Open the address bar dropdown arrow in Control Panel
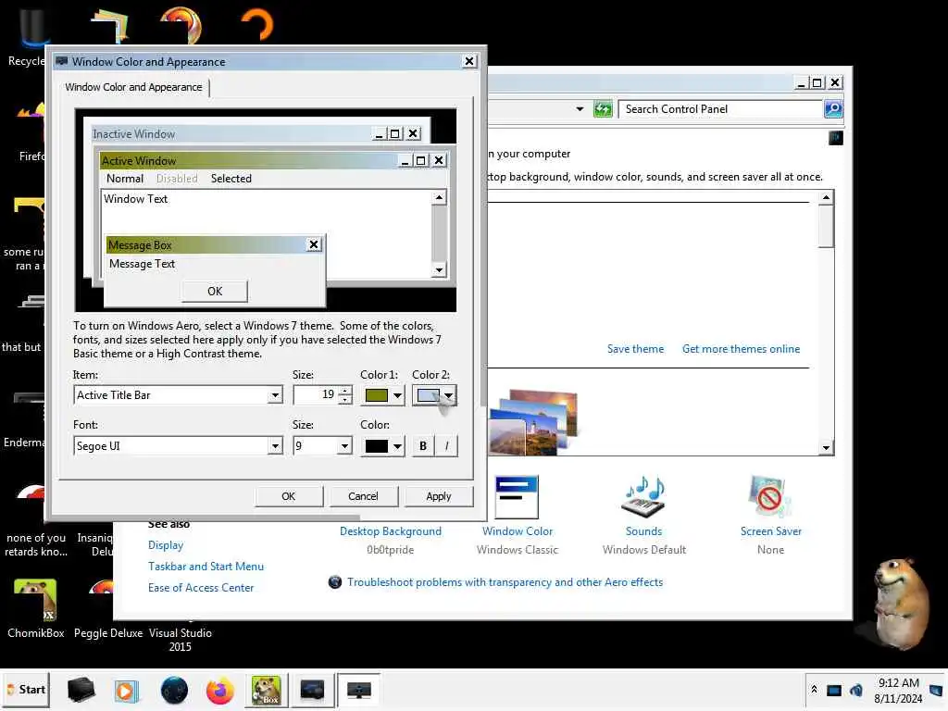The width and height of the screenshot is (948, 711). point(580,109)
